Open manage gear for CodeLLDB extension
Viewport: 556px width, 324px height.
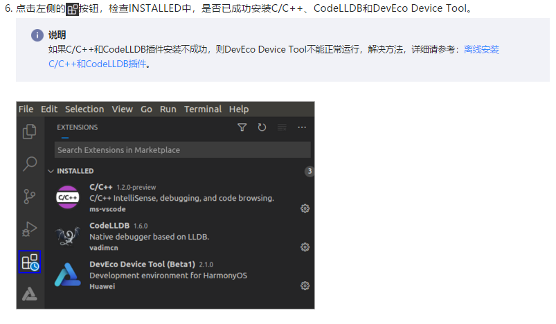click(305, 247)
